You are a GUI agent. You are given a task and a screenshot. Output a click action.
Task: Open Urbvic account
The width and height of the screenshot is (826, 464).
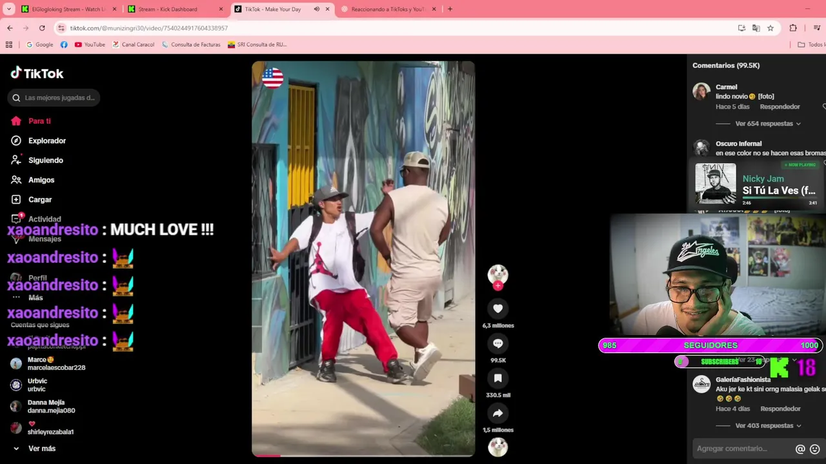[30, 385]
